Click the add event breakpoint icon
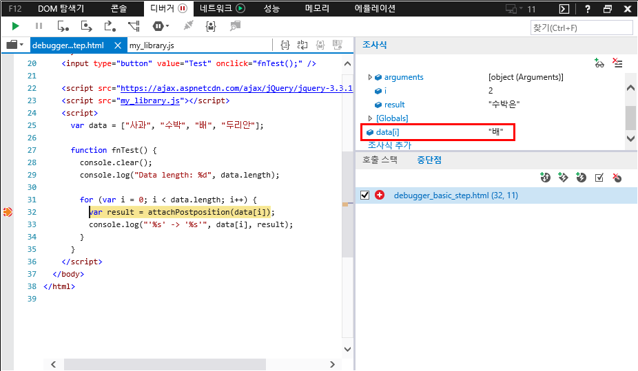 coord(581,178)
